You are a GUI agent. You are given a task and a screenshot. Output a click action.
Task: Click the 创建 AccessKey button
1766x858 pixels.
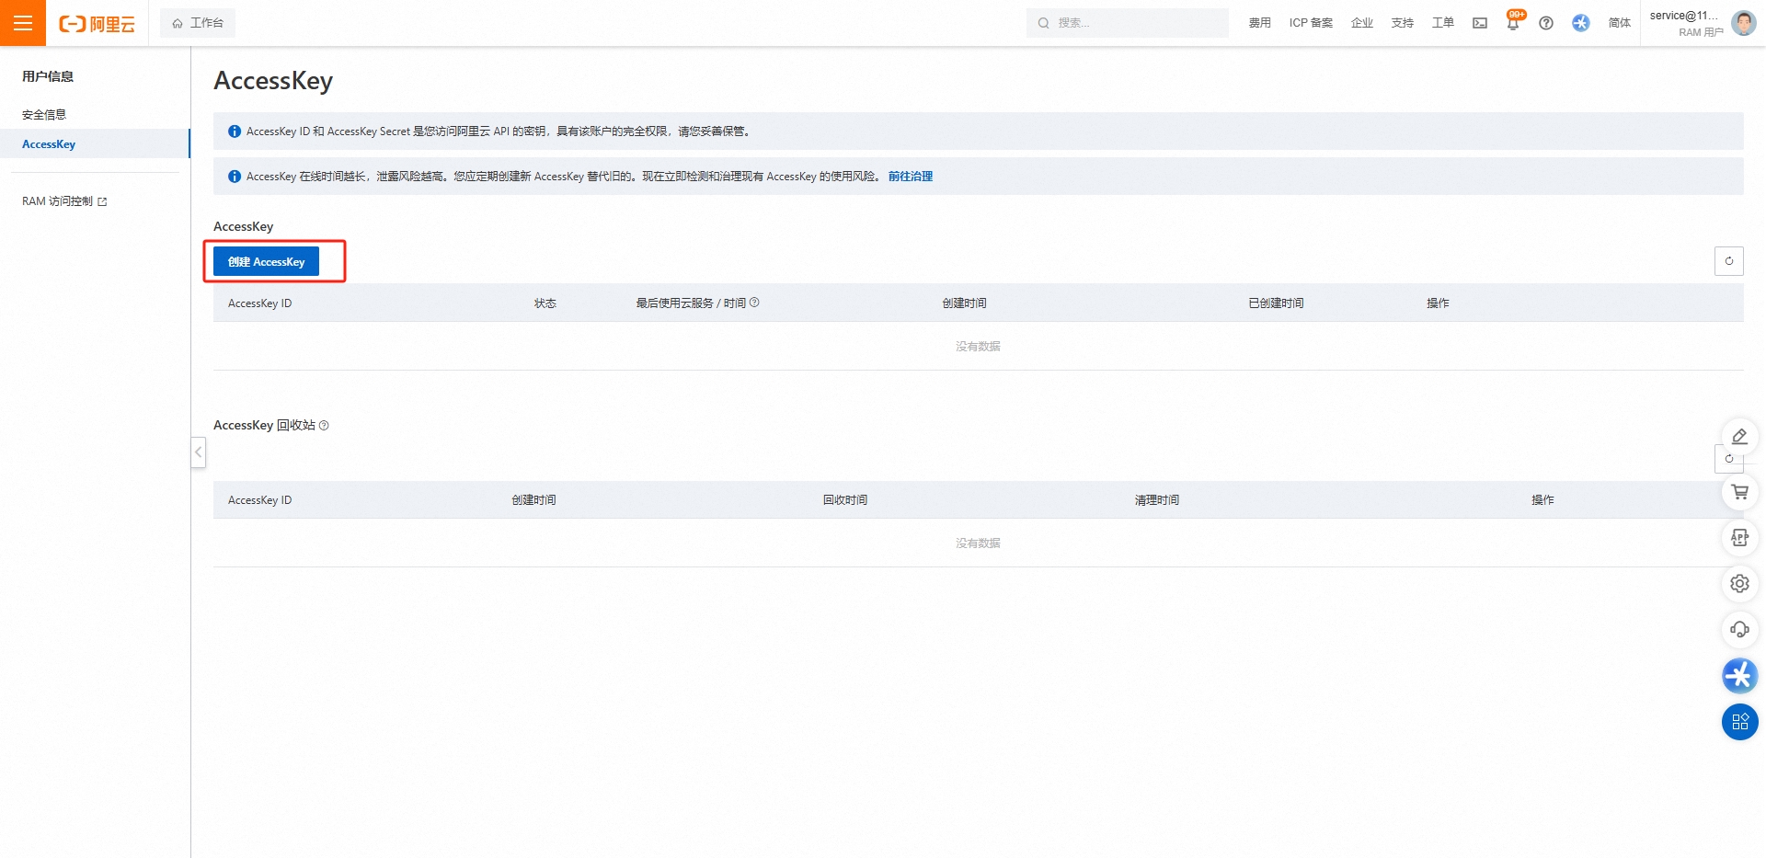[x=266, y=261]
